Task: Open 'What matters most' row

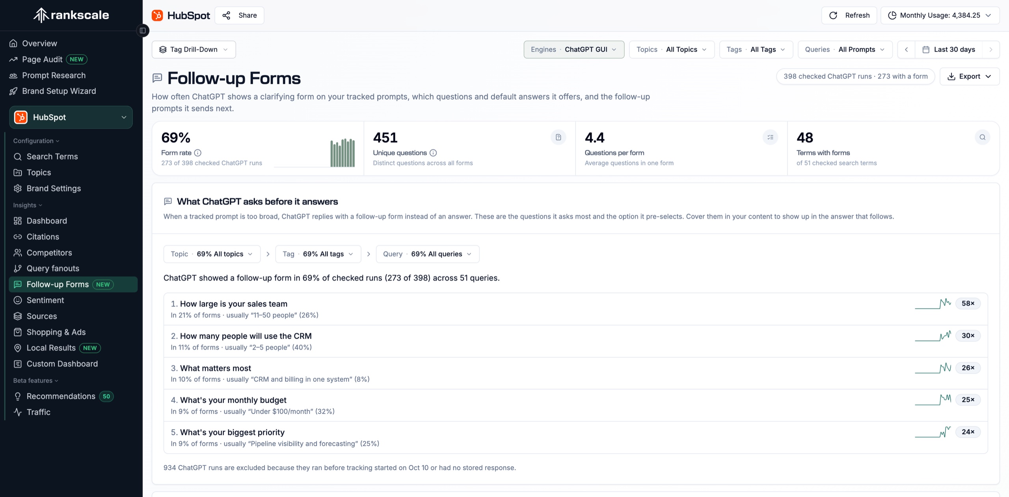Action: point(575,373)
